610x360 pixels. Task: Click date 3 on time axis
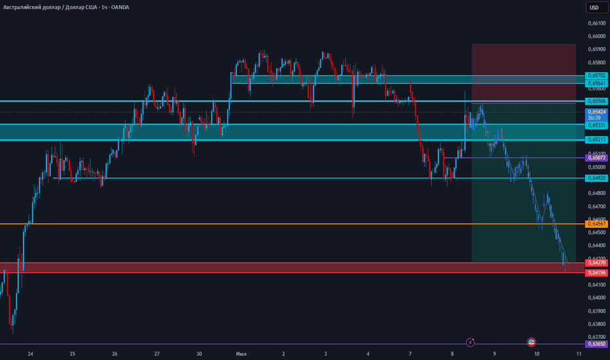pos(326,353)
